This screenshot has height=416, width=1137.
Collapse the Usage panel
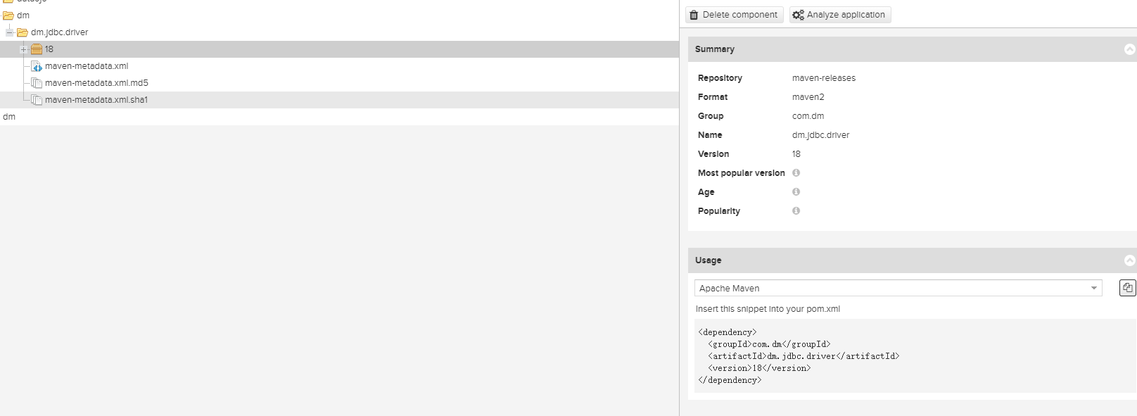pos(1129,260)
